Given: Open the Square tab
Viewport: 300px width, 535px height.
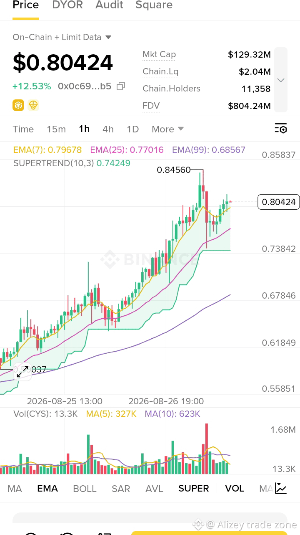Looking at the screenshot, I should 154,5.
